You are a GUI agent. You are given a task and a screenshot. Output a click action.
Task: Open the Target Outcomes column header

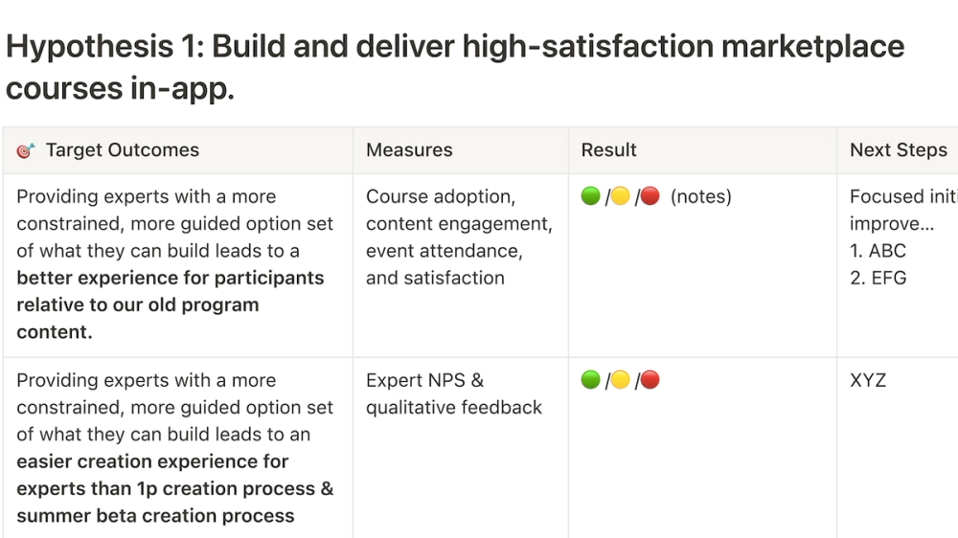click(178, 150)
